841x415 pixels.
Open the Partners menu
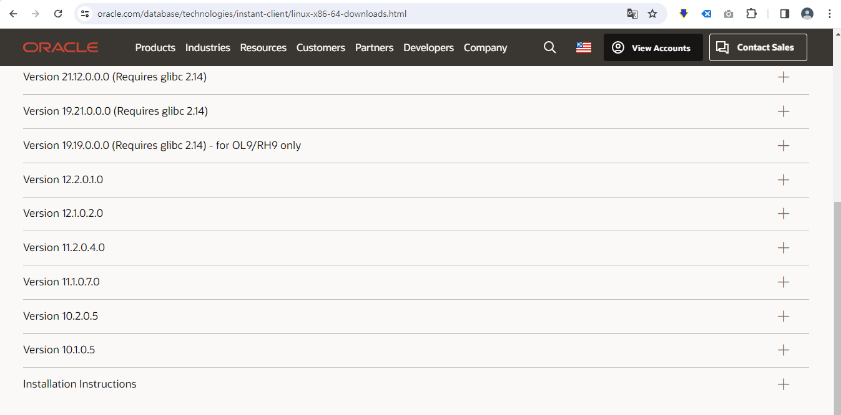(375, 47)
